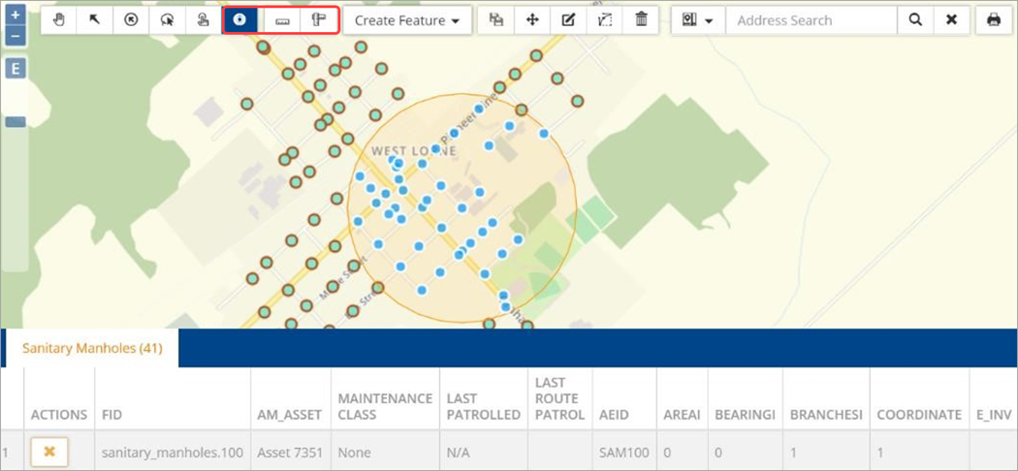This screenshot has height=471, width=1018.
Task: Remove row 1 using orange X action
Action: (49, 452)
